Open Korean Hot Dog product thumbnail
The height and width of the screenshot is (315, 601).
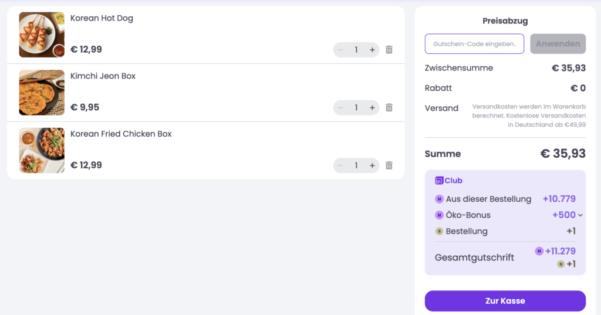click(42, 35)
